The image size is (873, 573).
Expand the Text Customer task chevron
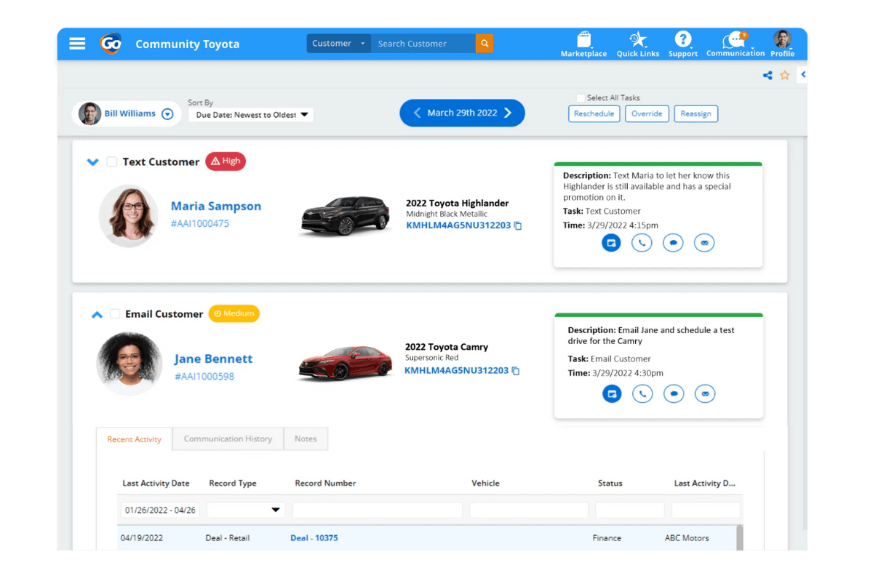click(92, 162)
